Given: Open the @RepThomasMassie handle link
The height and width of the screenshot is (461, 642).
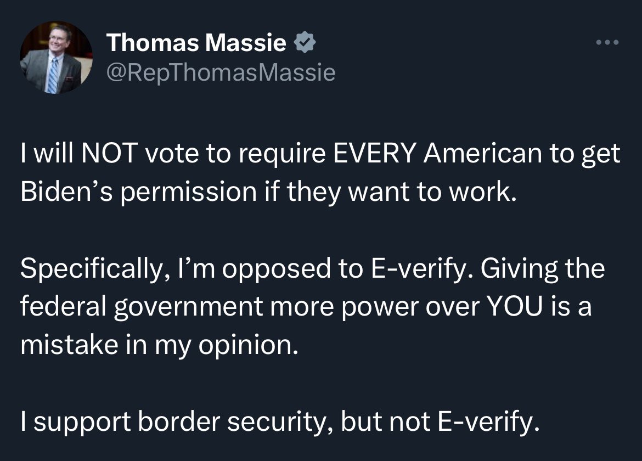Looking at the screenshot, I should point(221,73).
